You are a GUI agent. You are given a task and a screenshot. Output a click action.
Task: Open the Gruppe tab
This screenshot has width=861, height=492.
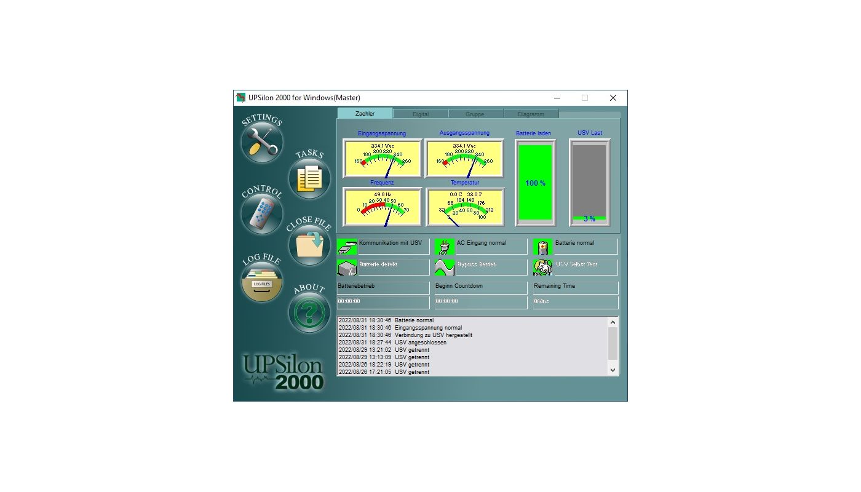pyautogui.click(x=475, y=114)
